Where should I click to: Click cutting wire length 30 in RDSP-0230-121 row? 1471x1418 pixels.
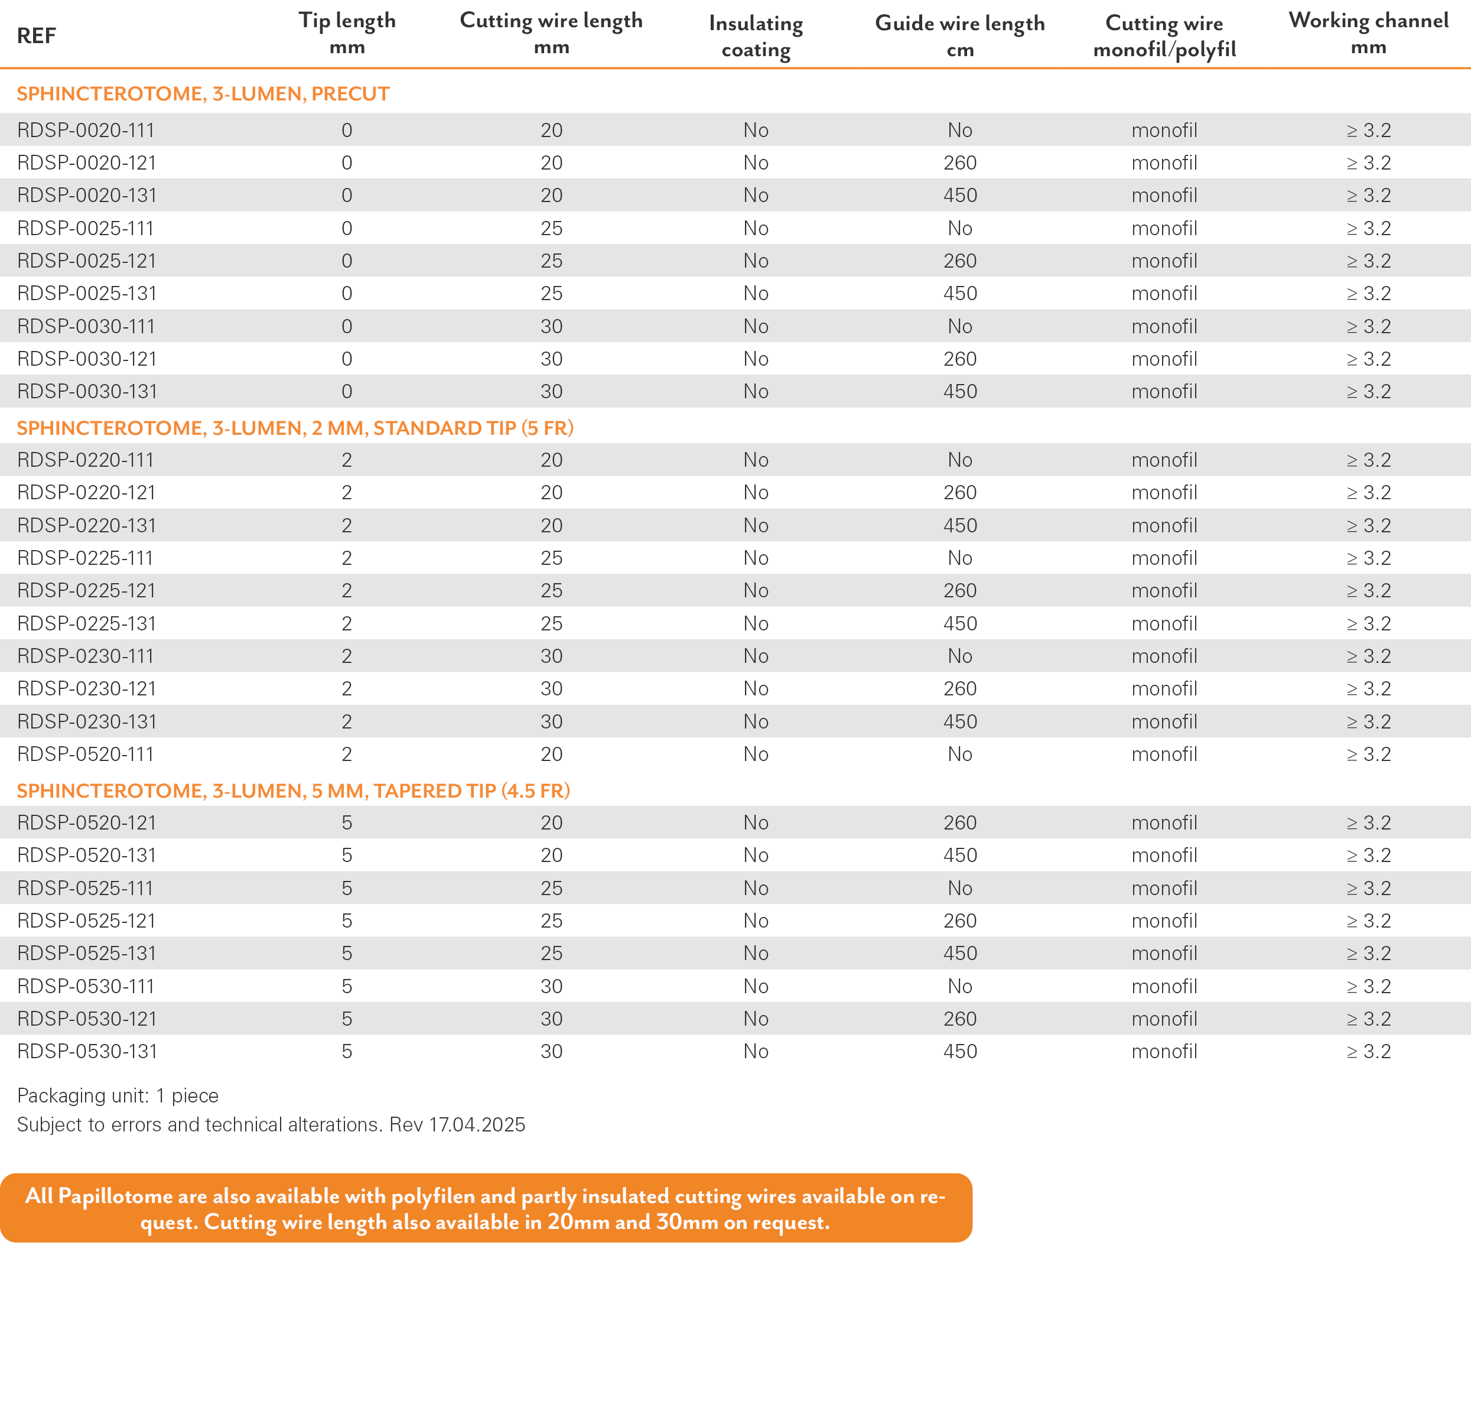click(x=552, y=688)
